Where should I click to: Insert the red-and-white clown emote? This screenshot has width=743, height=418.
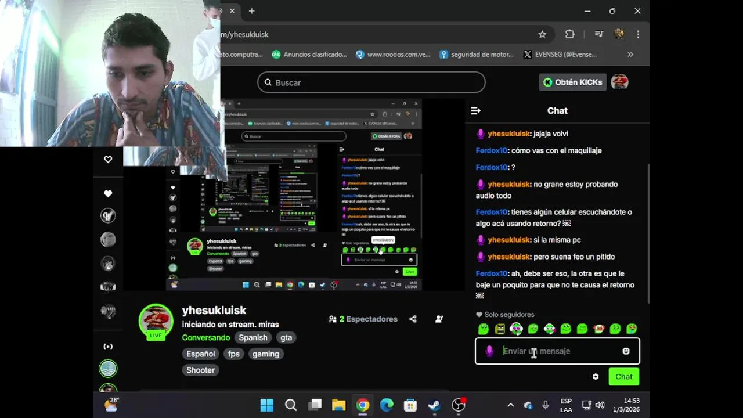tap(598, 329)
